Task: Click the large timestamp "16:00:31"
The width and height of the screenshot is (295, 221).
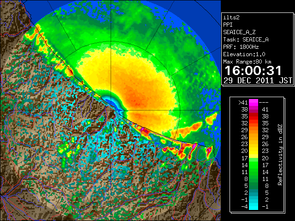Action: pyautogui.click(x=253, y=70)
